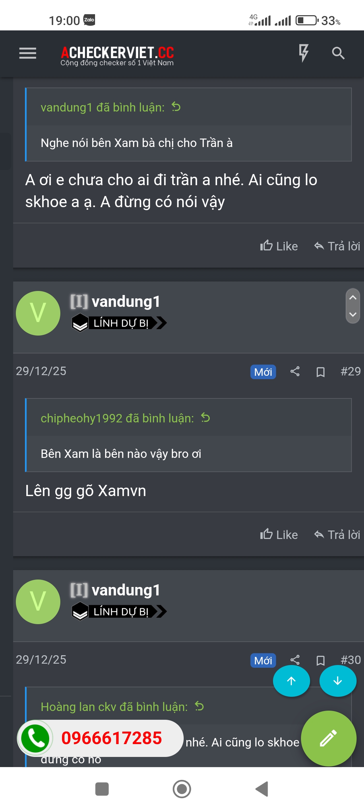Share post #30 via share icon
This screenshot has height=811, width=364.
coord(295,660)
